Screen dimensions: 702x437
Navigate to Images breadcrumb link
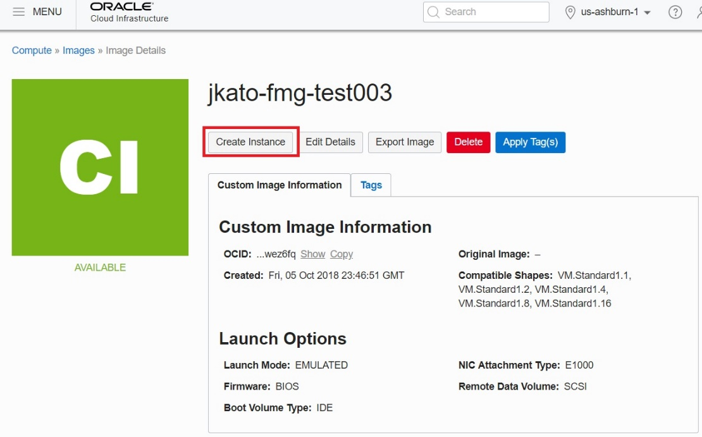[x=78, y=51]
